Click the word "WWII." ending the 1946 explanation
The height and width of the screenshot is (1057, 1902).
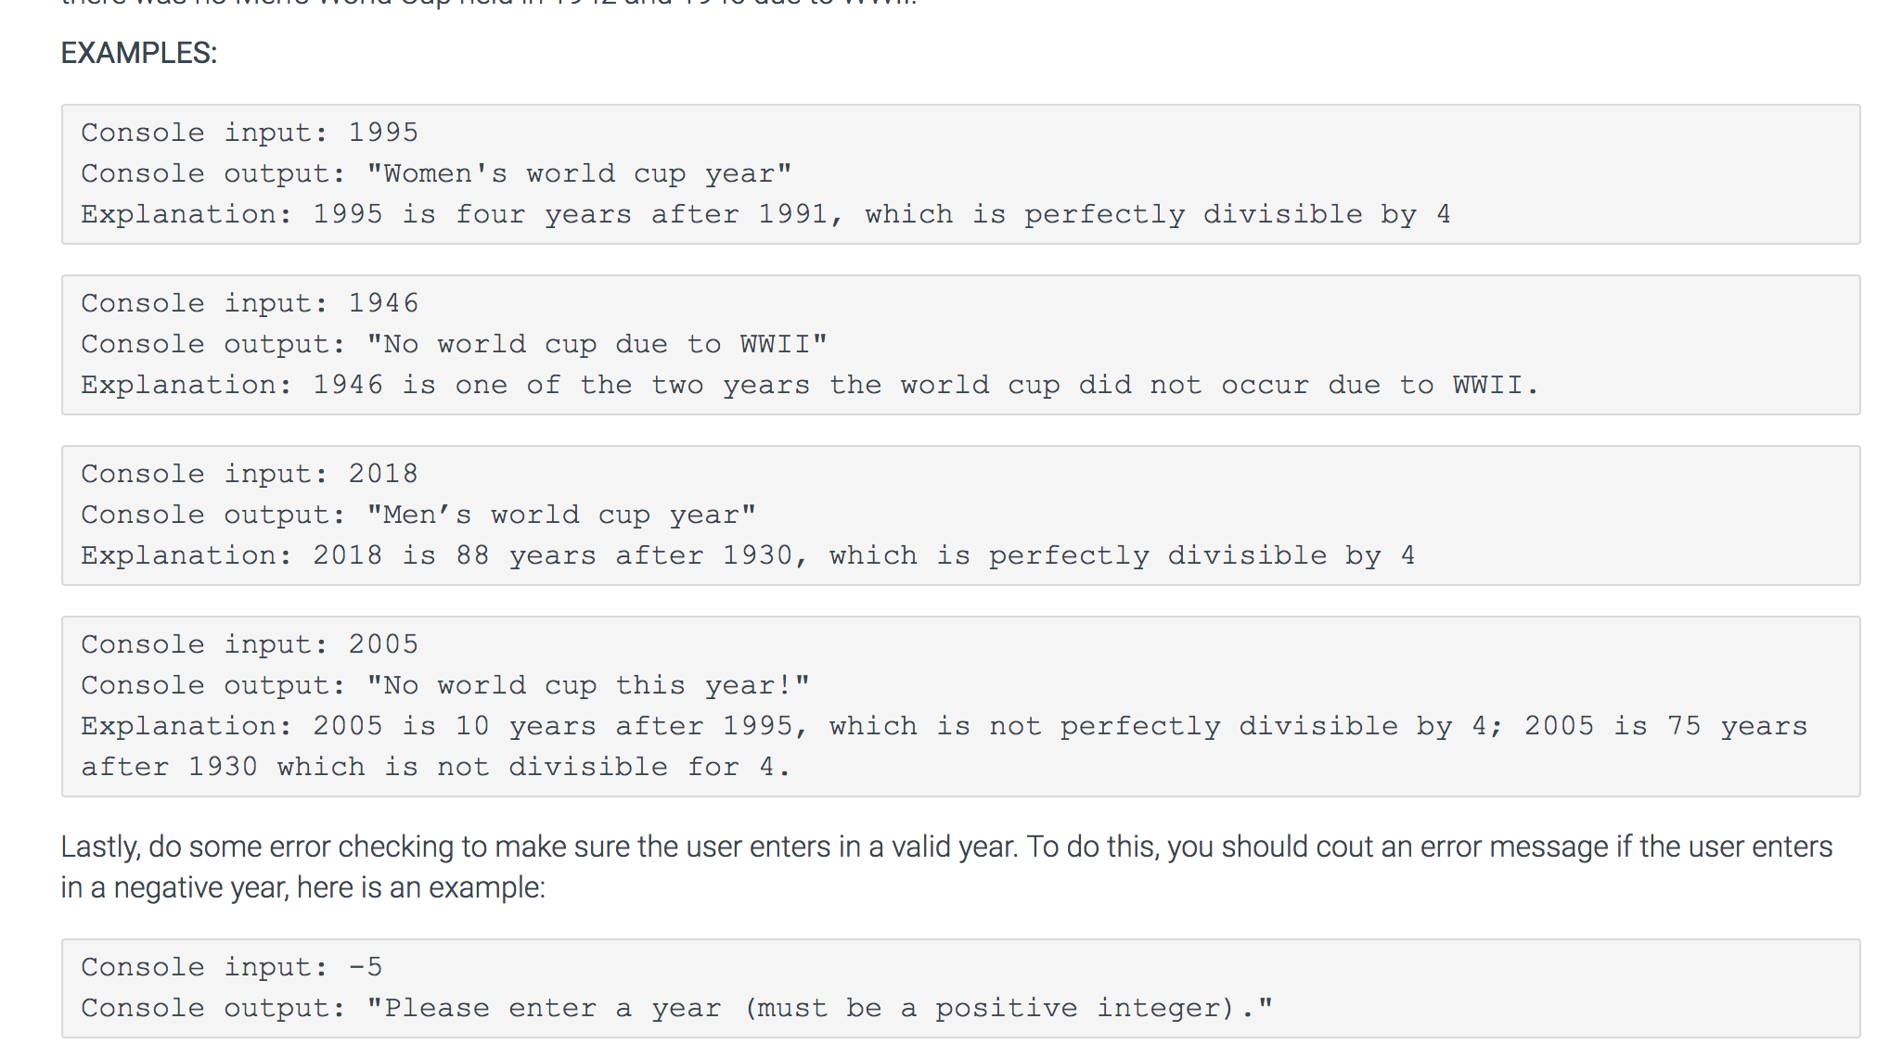click(1496, 385)
